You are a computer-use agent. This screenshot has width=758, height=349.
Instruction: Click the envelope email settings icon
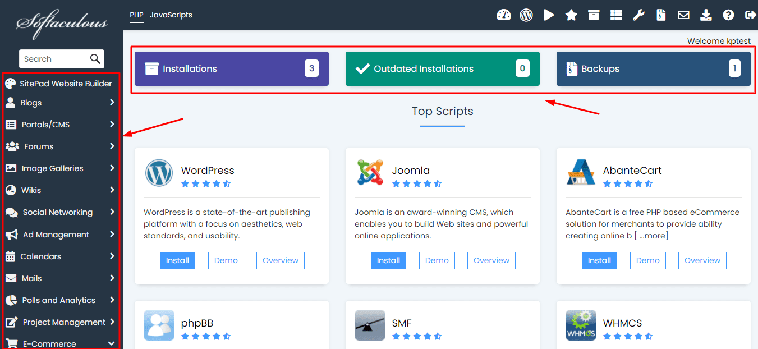(683, 15)
